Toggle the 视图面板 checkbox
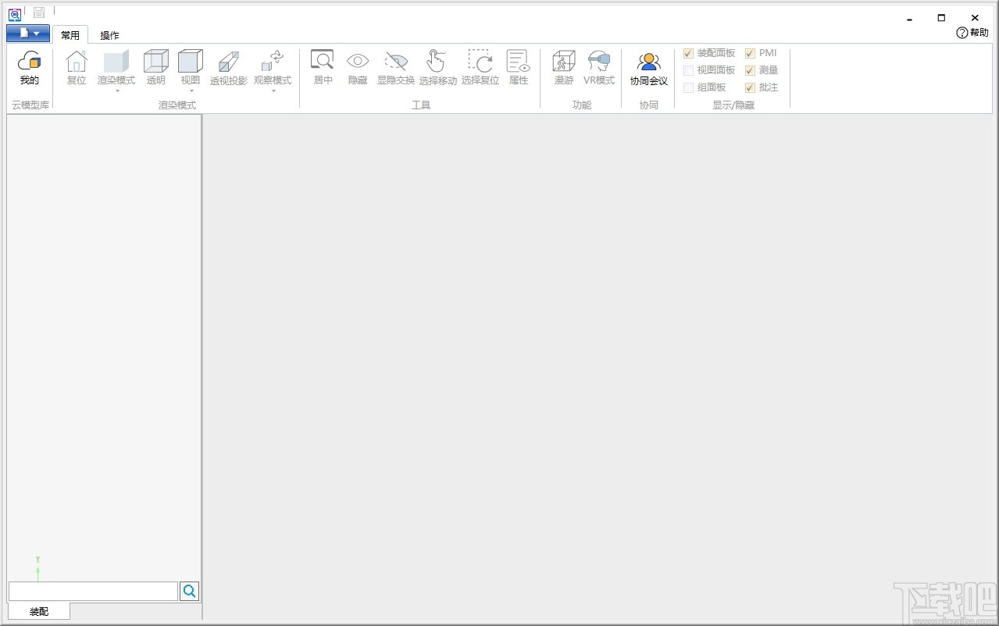 [x=688, y=71]
